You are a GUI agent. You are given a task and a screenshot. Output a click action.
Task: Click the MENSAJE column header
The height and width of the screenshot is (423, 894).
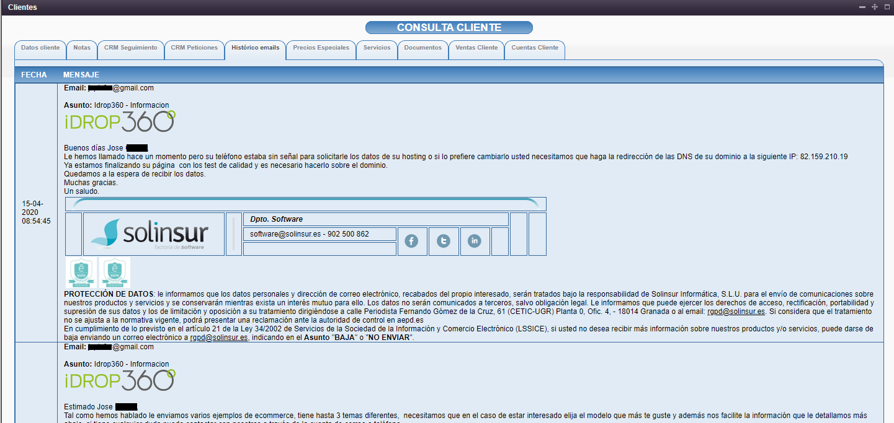click(x=81, y=75)
